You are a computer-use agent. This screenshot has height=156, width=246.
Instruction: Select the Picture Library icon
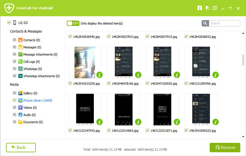pyautogui.click(x=20, y=101)
